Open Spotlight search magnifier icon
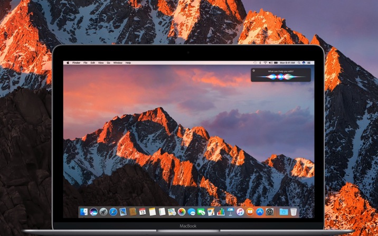Viewport: 378px width, 236px height. 299,63
